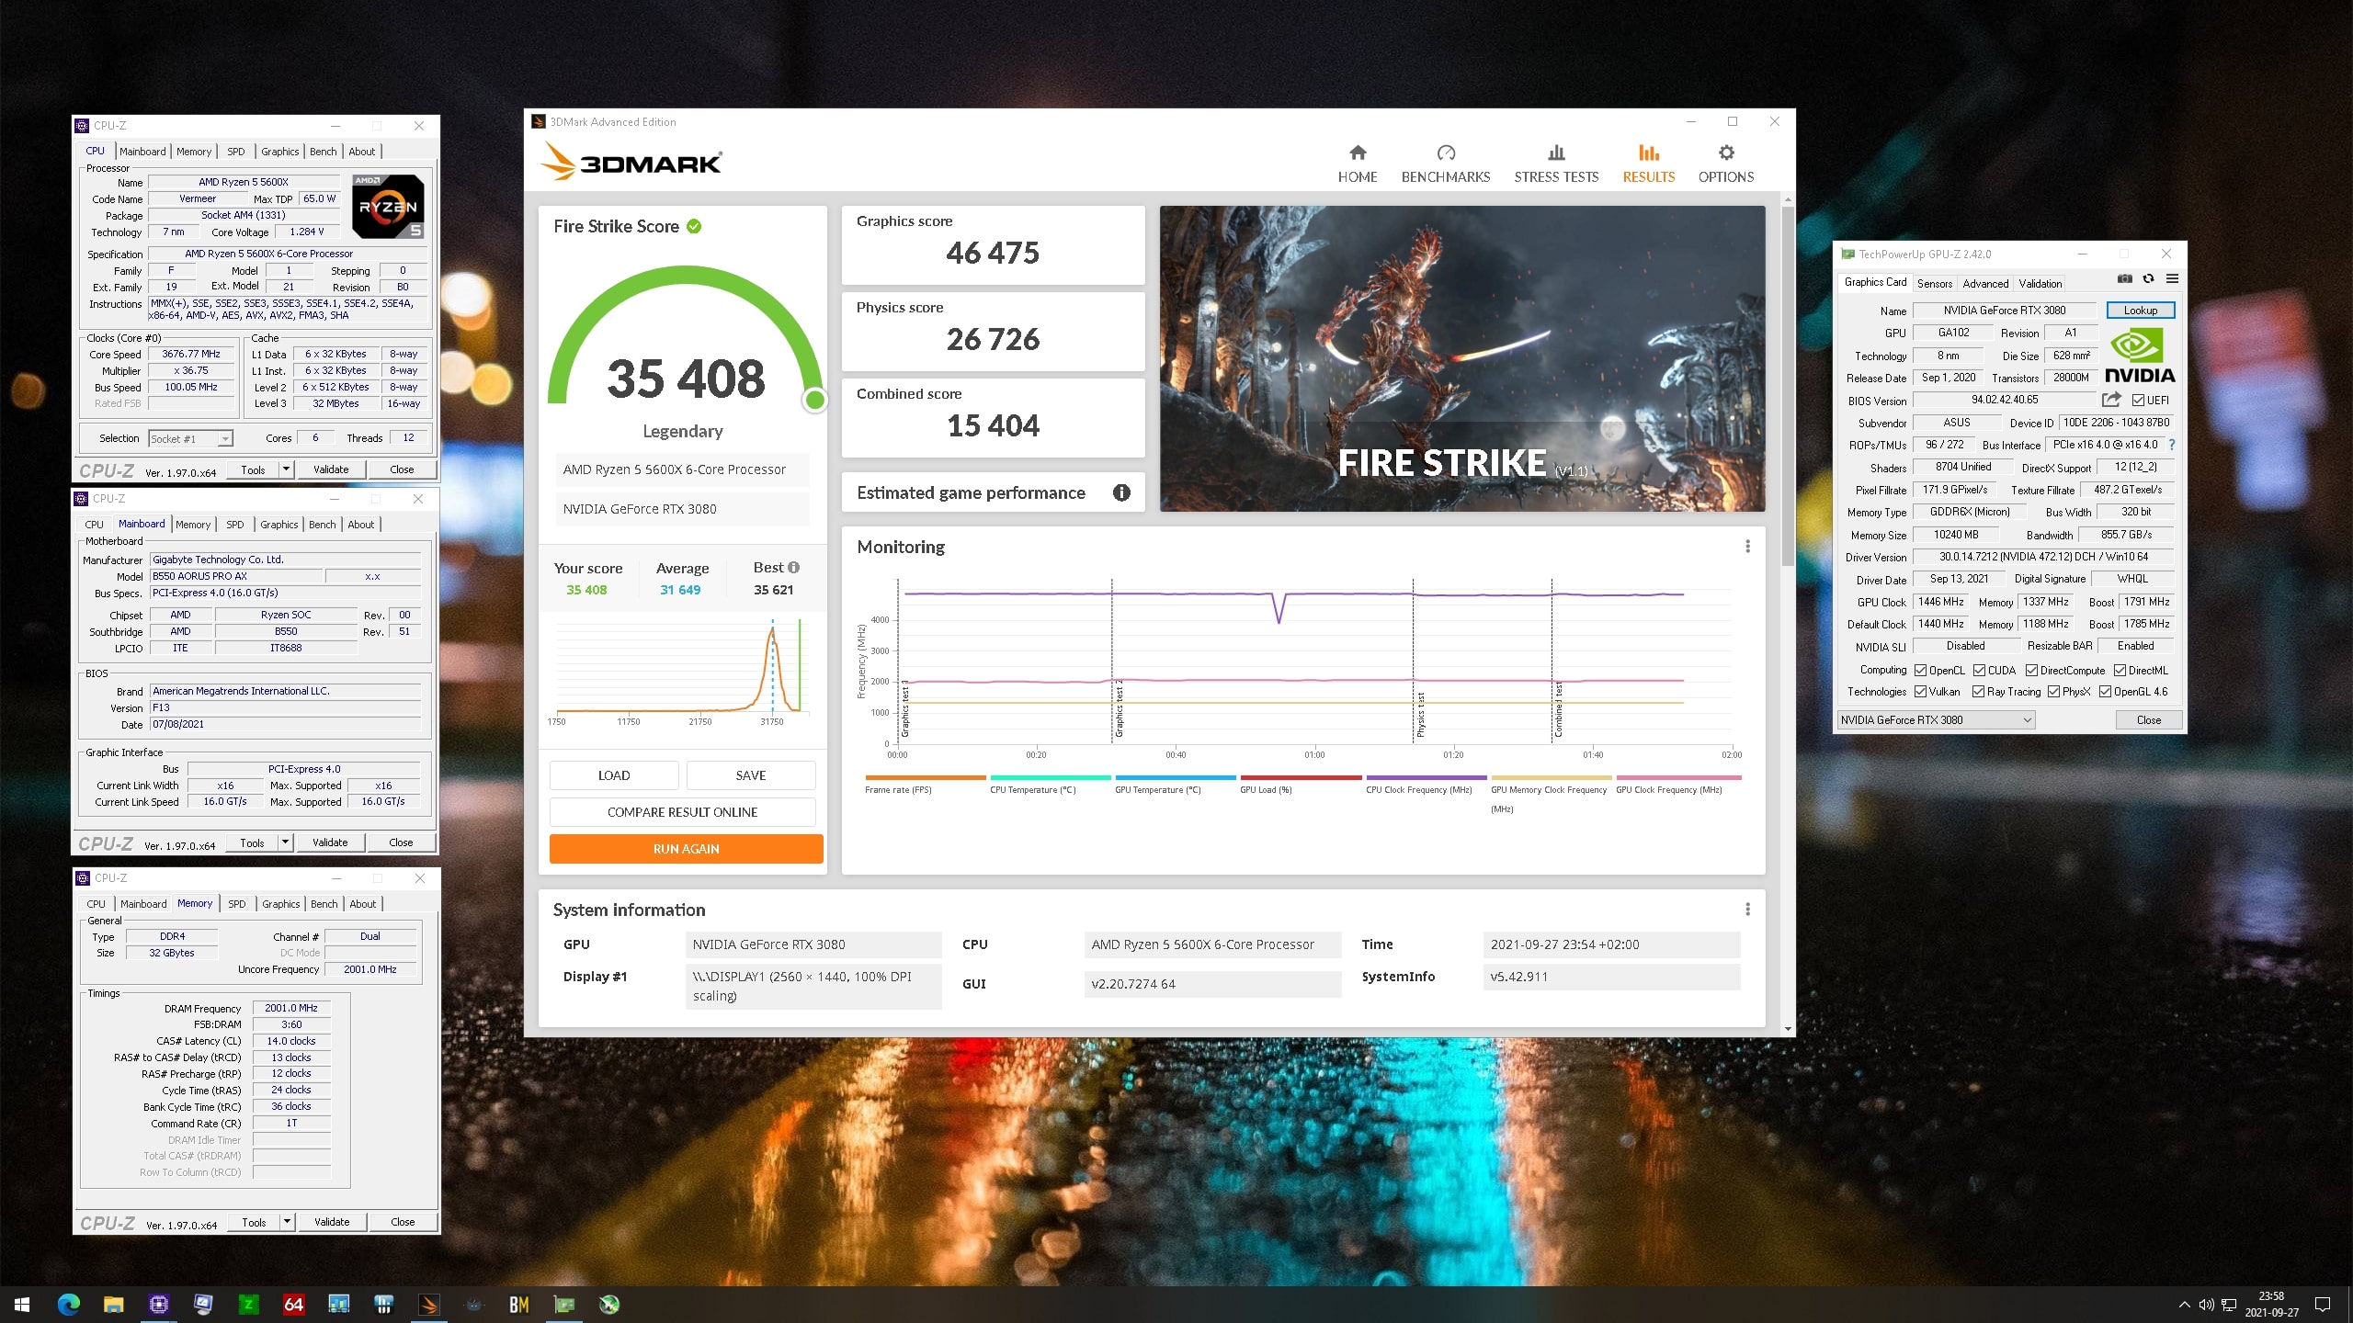Viewport: 2353px width, 1323px height.
Task: Open the Validation tab in GPU-Z
Action: (x=2040, y=284)
